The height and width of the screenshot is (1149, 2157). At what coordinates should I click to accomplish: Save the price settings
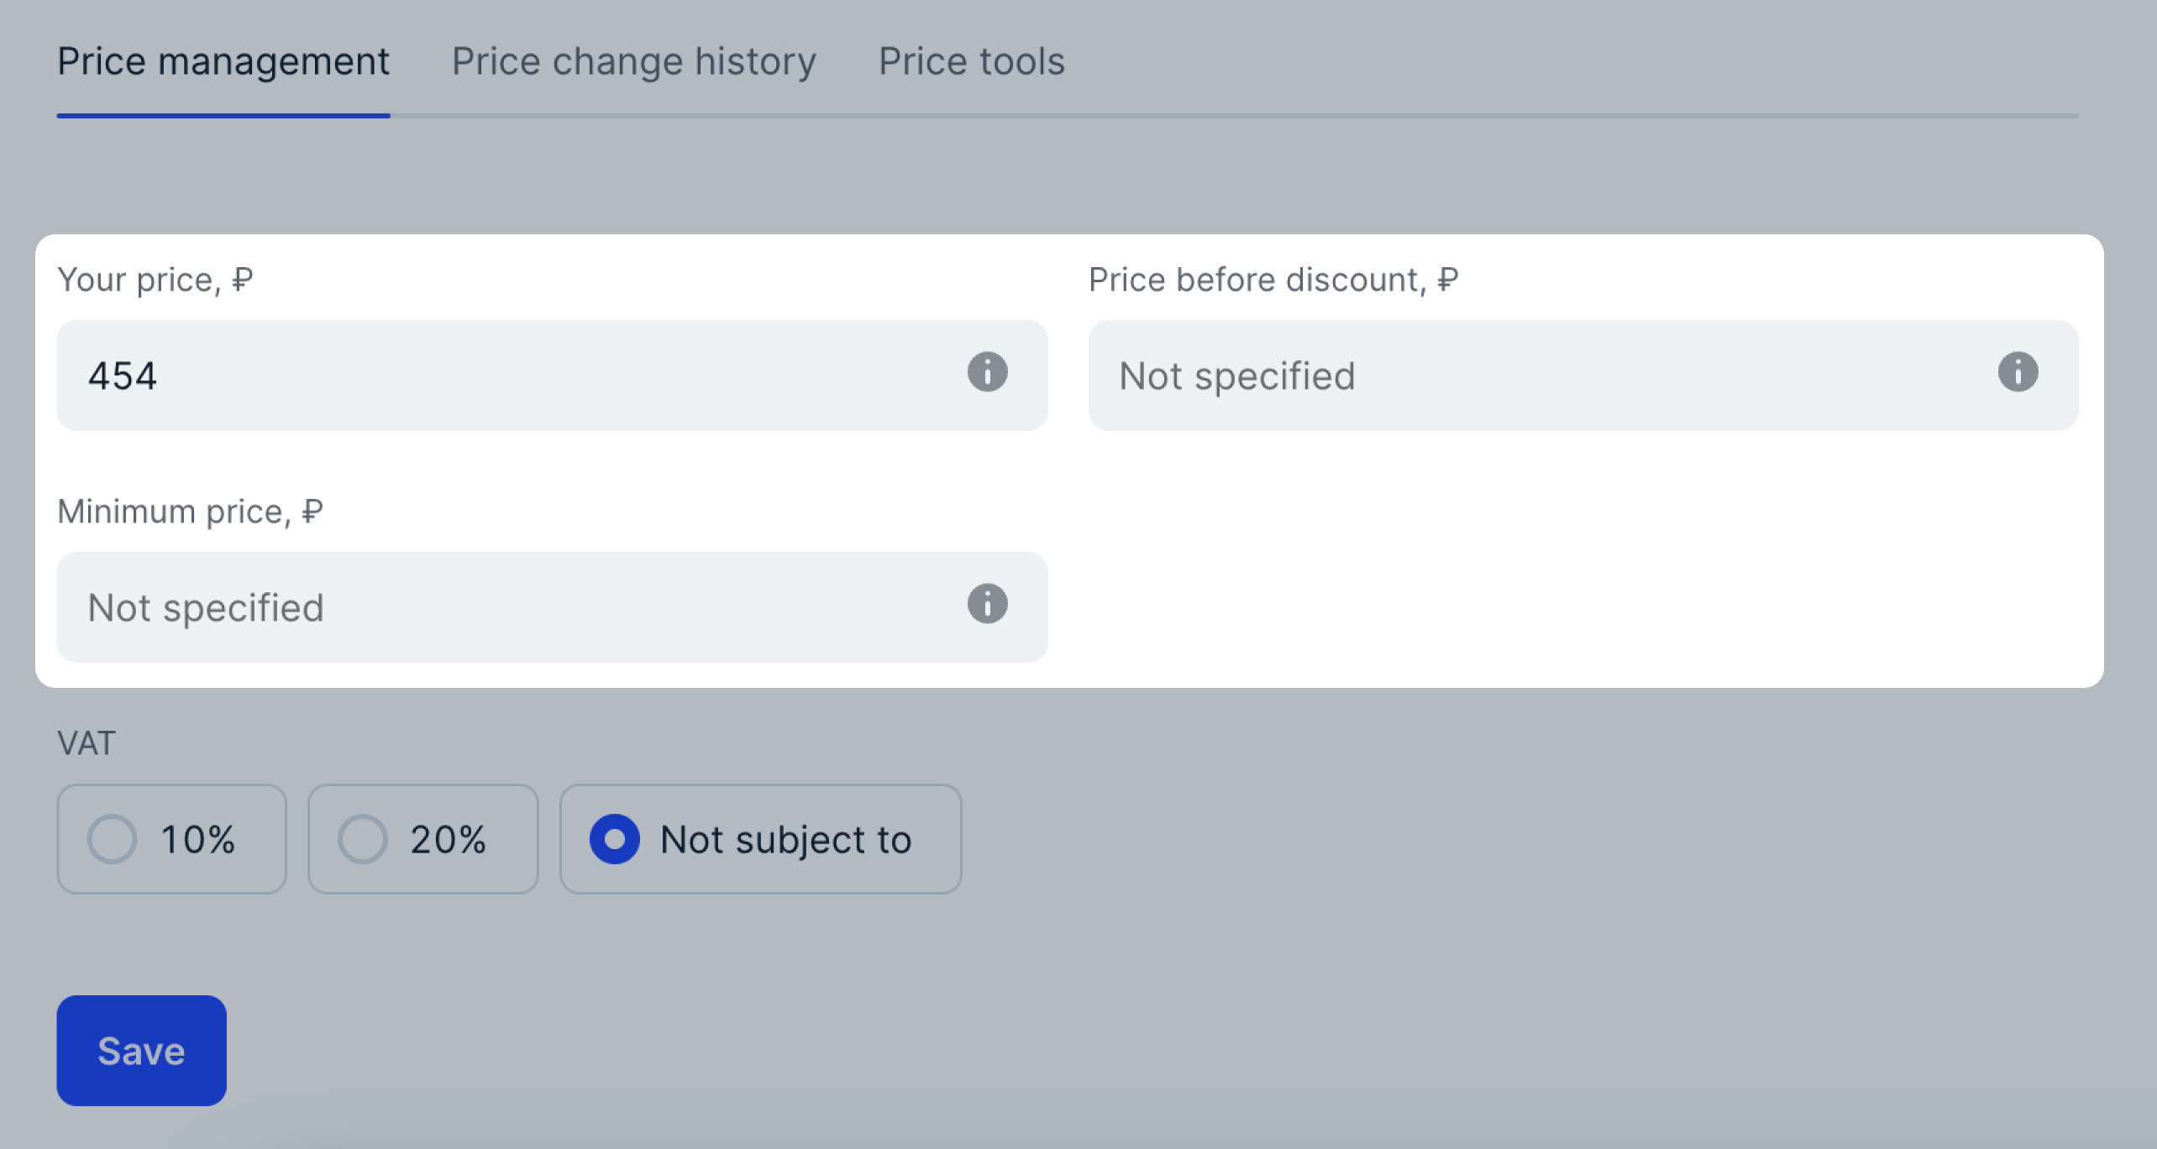[x=141, y=1051]
